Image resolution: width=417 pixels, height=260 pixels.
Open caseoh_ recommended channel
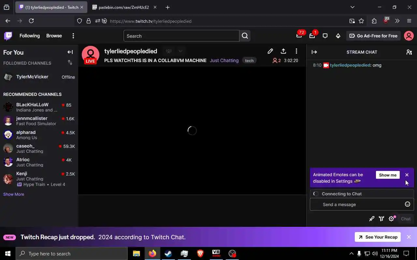pos(39,148)
